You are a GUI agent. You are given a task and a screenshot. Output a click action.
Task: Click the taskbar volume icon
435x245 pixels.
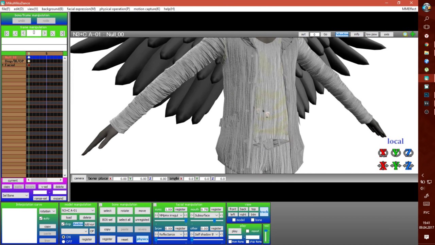click(422, 189)
